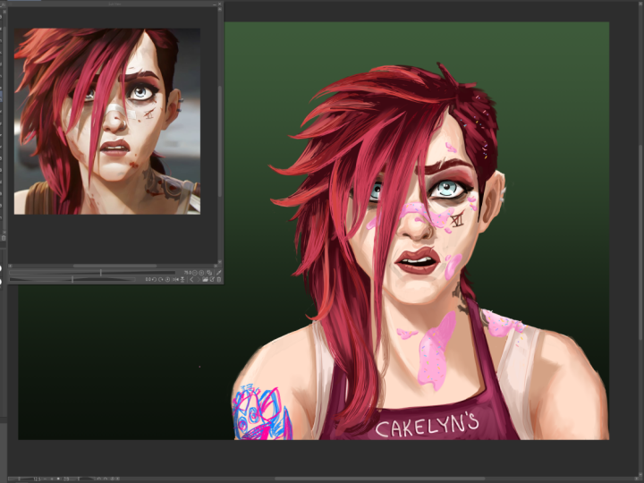Reset Sub View image rotation
The width and height of the screenshot is (644, 483).
pyautogui.click(x=167, y=280)
